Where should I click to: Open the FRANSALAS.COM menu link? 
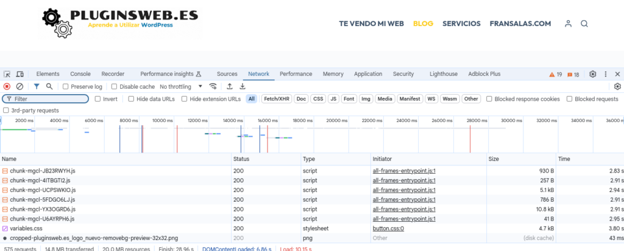[x=520, y=24]
